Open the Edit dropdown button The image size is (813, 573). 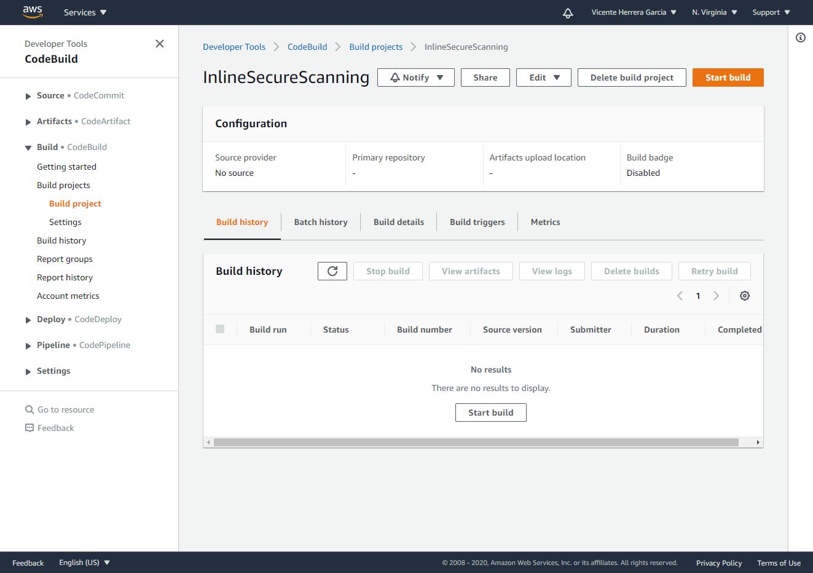coord(544,77)
